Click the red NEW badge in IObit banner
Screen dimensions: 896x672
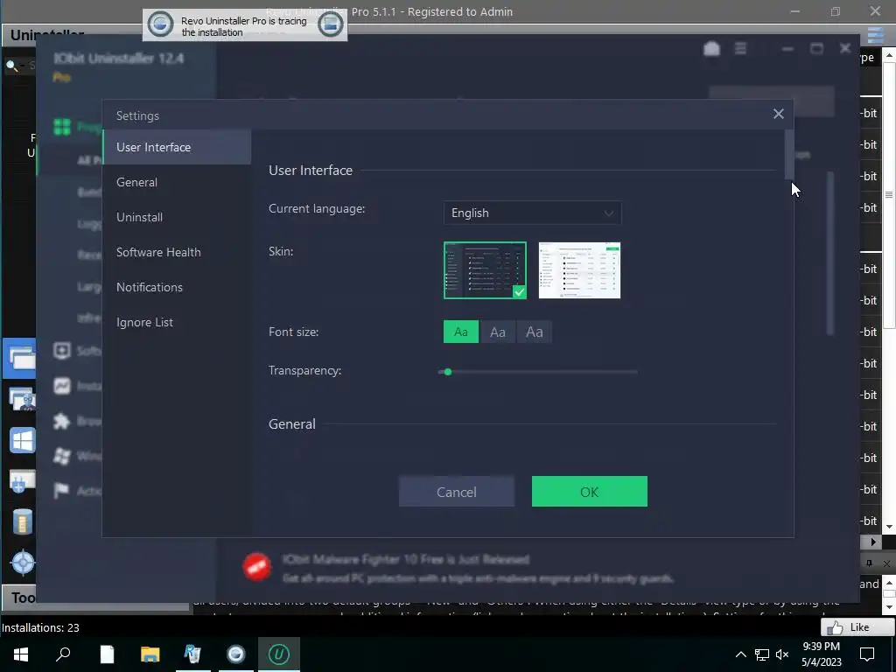tap(257, 567)
